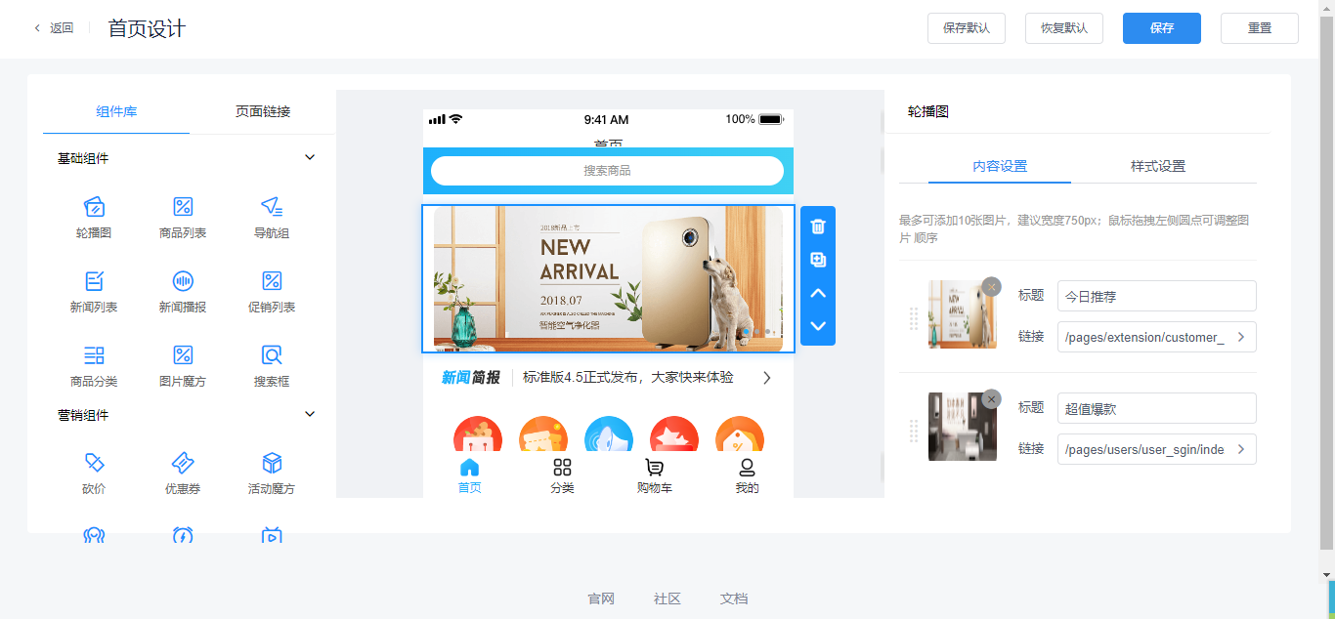Open the 样式设置 tab

point(1158,166)
